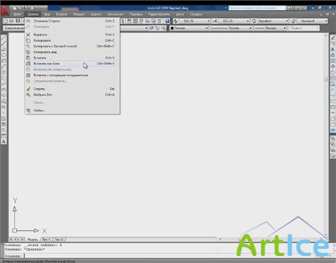The height and width of the screenshot is (263, 336).
Task: Open the Справка menu
Action: click(x=196, y=14)
